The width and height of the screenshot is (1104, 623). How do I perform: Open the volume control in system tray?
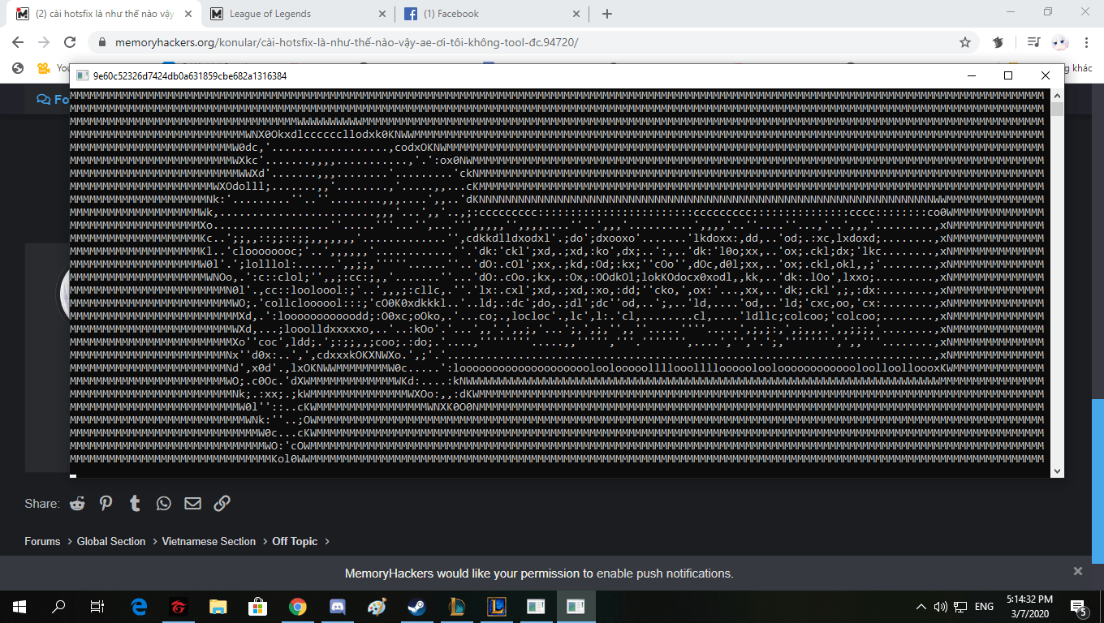click(x=941, y=607)
